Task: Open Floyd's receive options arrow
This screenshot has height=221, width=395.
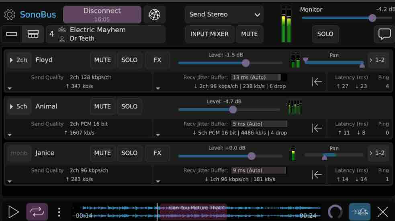Action: [158, 88]
